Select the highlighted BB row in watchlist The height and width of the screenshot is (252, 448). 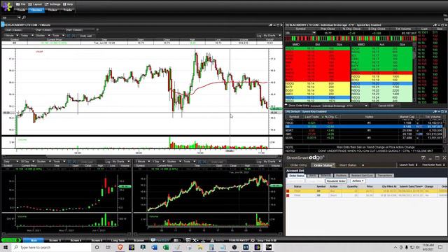click(364, 127)
